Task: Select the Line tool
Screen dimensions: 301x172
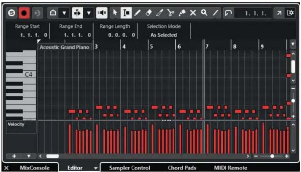Action: (215, 13)
